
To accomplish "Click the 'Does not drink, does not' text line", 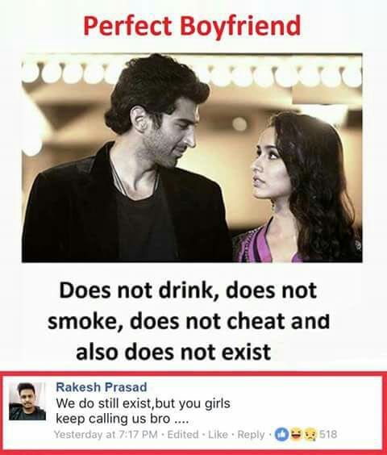I will [188, 290].
